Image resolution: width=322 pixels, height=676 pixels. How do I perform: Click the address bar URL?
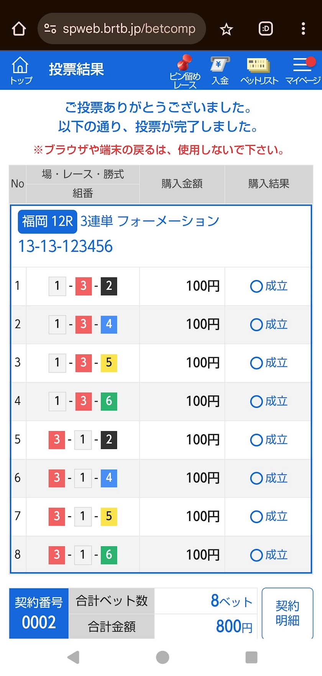(x=129, y=29)
